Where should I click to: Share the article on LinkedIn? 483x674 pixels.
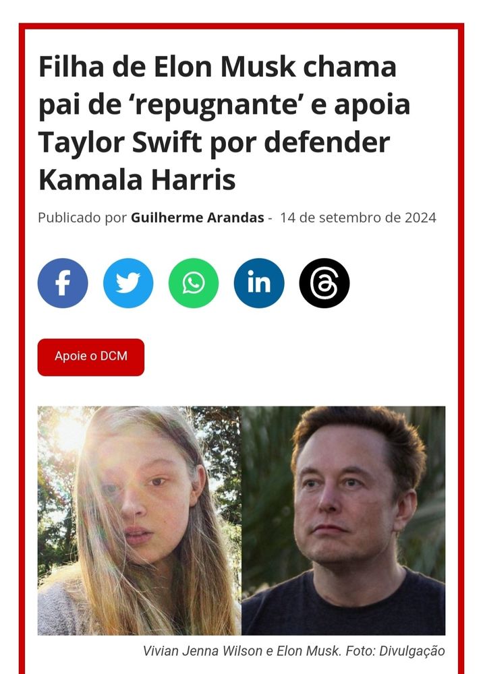259,283
